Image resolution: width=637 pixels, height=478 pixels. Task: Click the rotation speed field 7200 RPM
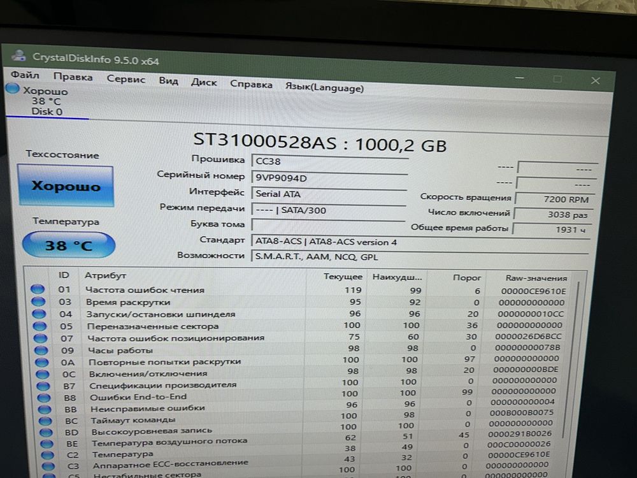point(555,199)
